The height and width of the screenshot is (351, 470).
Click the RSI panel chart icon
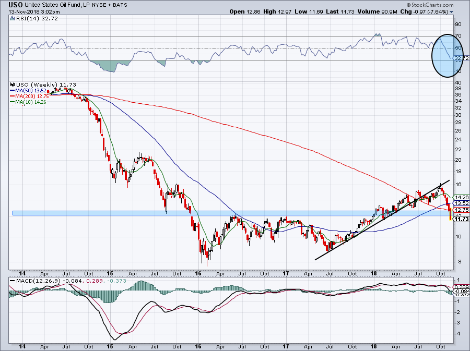(13, 19)
